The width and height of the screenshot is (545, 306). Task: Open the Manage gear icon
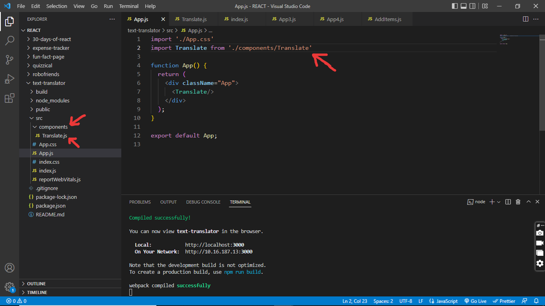9,287
